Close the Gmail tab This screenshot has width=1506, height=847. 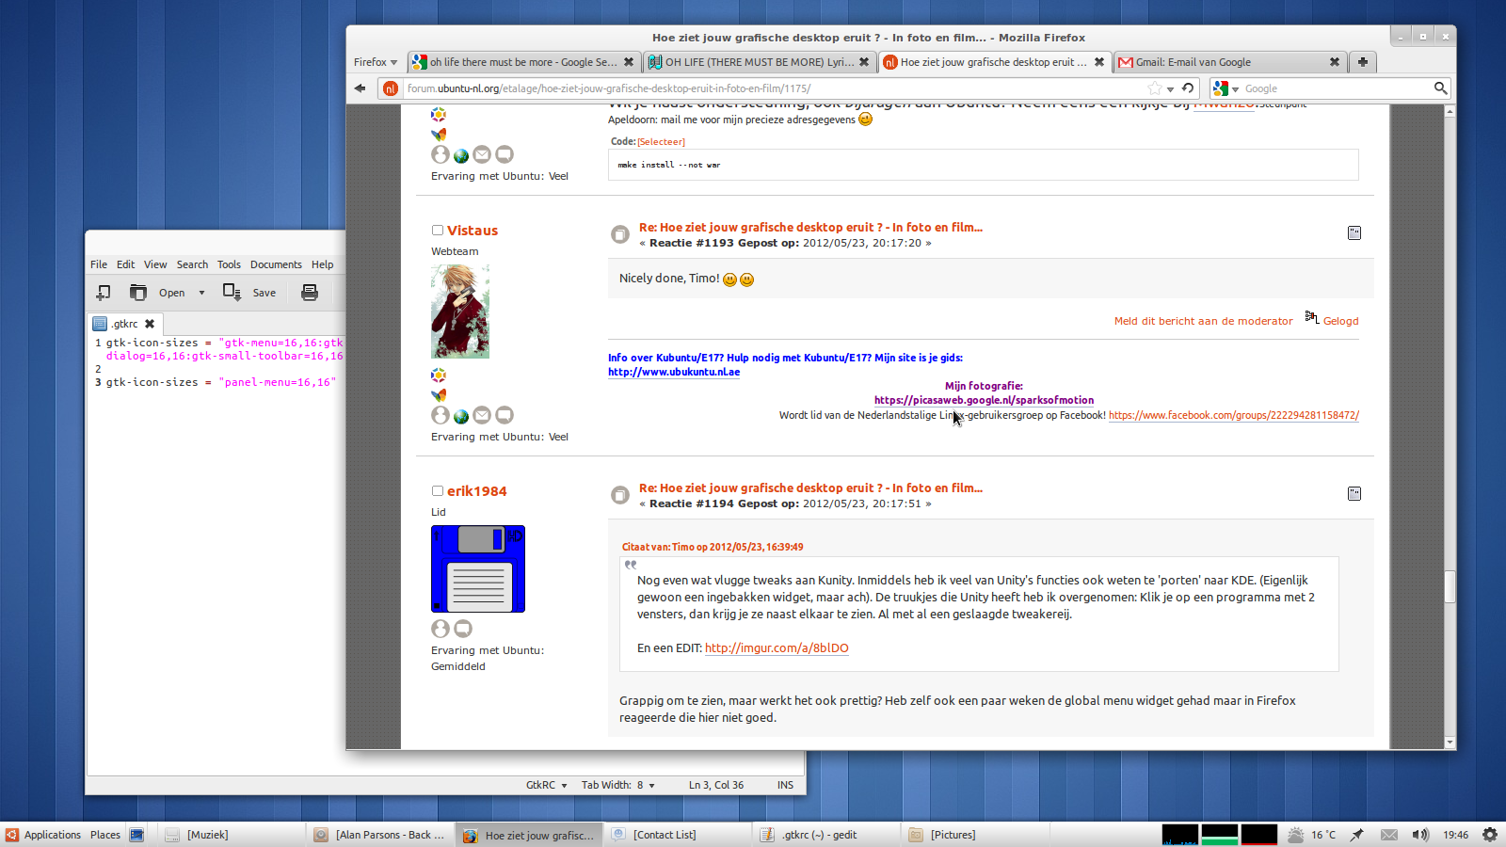[1334, 62]
